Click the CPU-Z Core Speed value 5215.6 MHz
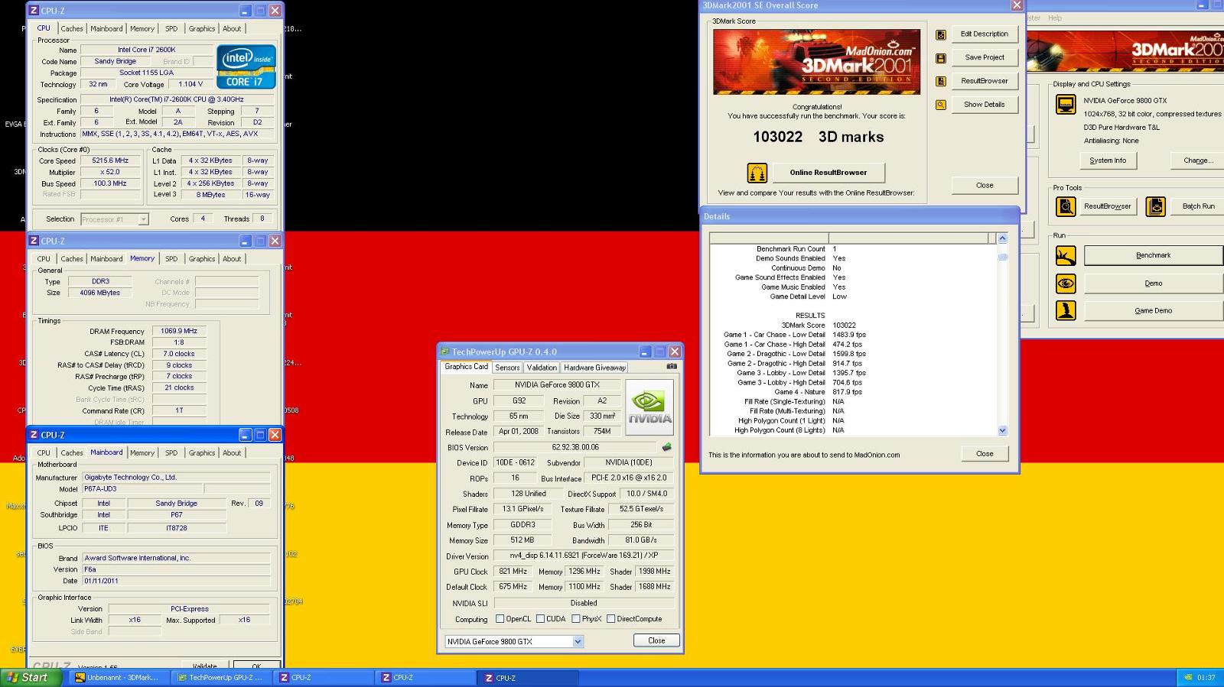The image size is (1224, 687). (x=111, y=161)
